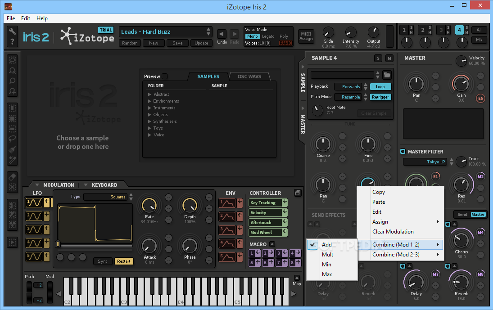Enable Mono voice mode
Image resolution: width=493 pixels, height=310 pixels.
252,36
